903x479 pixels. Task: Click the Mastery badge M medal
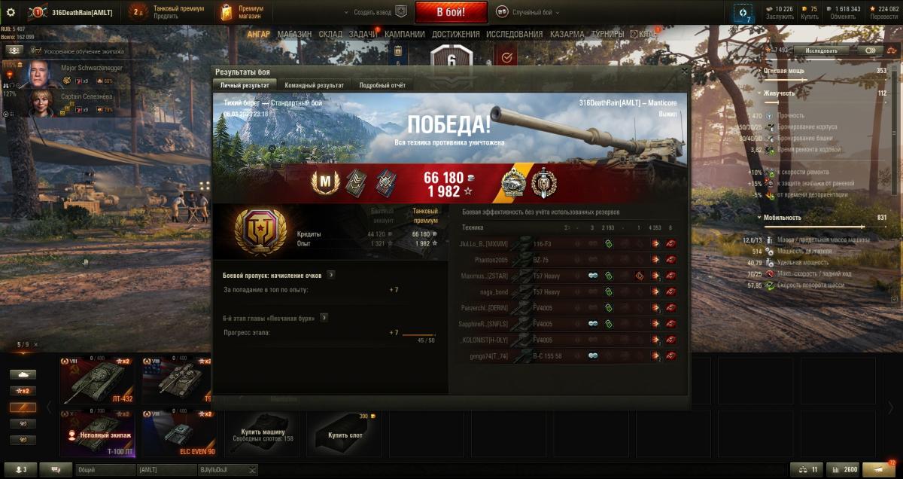click(327, 183)
